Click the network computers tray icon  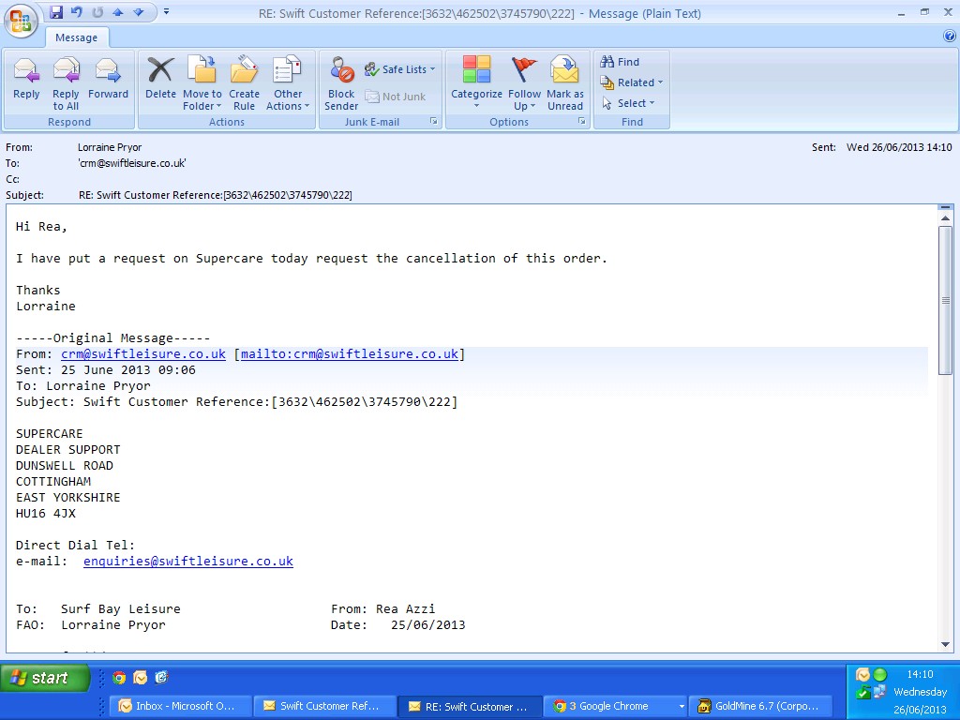coord(879,693)
